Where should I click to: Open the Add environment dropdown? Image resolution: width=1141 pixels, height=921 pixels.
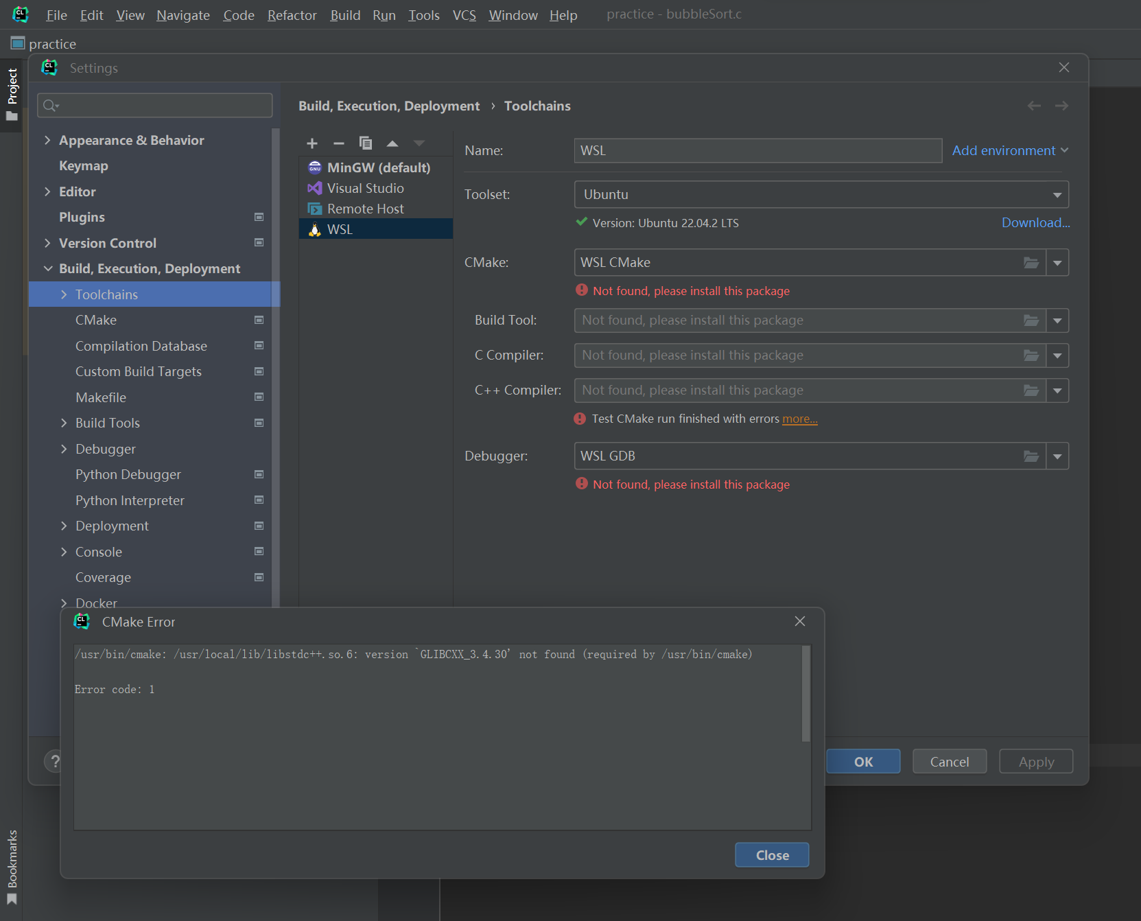coord(1009,150)
